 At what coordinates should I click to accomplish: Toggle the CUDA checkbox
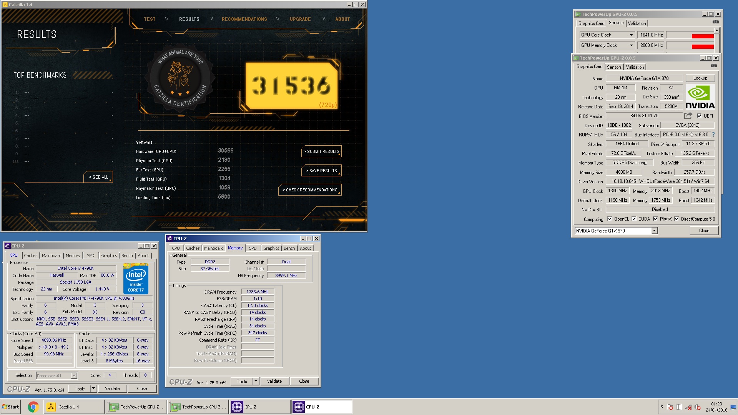click(634, 219)
